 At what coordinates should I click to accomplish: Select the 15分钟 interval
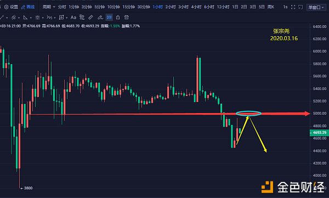(128, 7)
